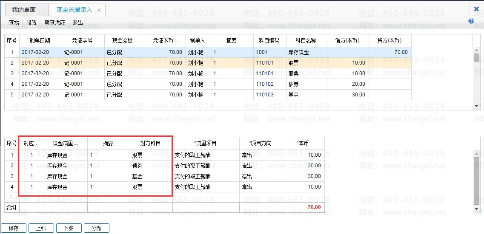Click the blue help question mark icon

tap(471, 21)
